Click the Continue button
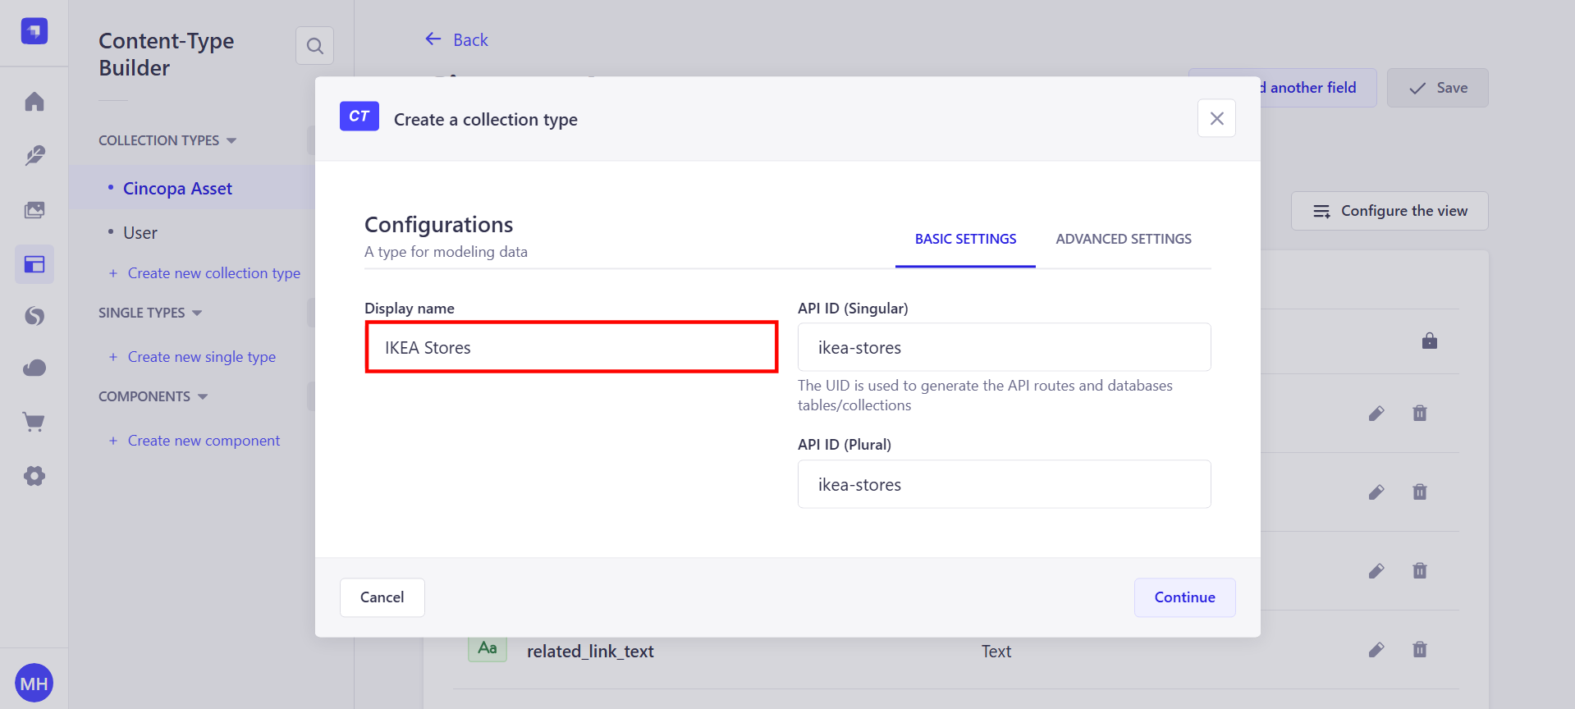 pyautogui.click(x=1184, y=597)
